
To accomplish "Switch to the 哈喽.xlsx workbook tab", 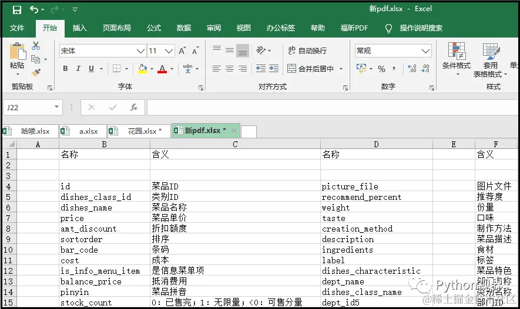I will [31, 131].
